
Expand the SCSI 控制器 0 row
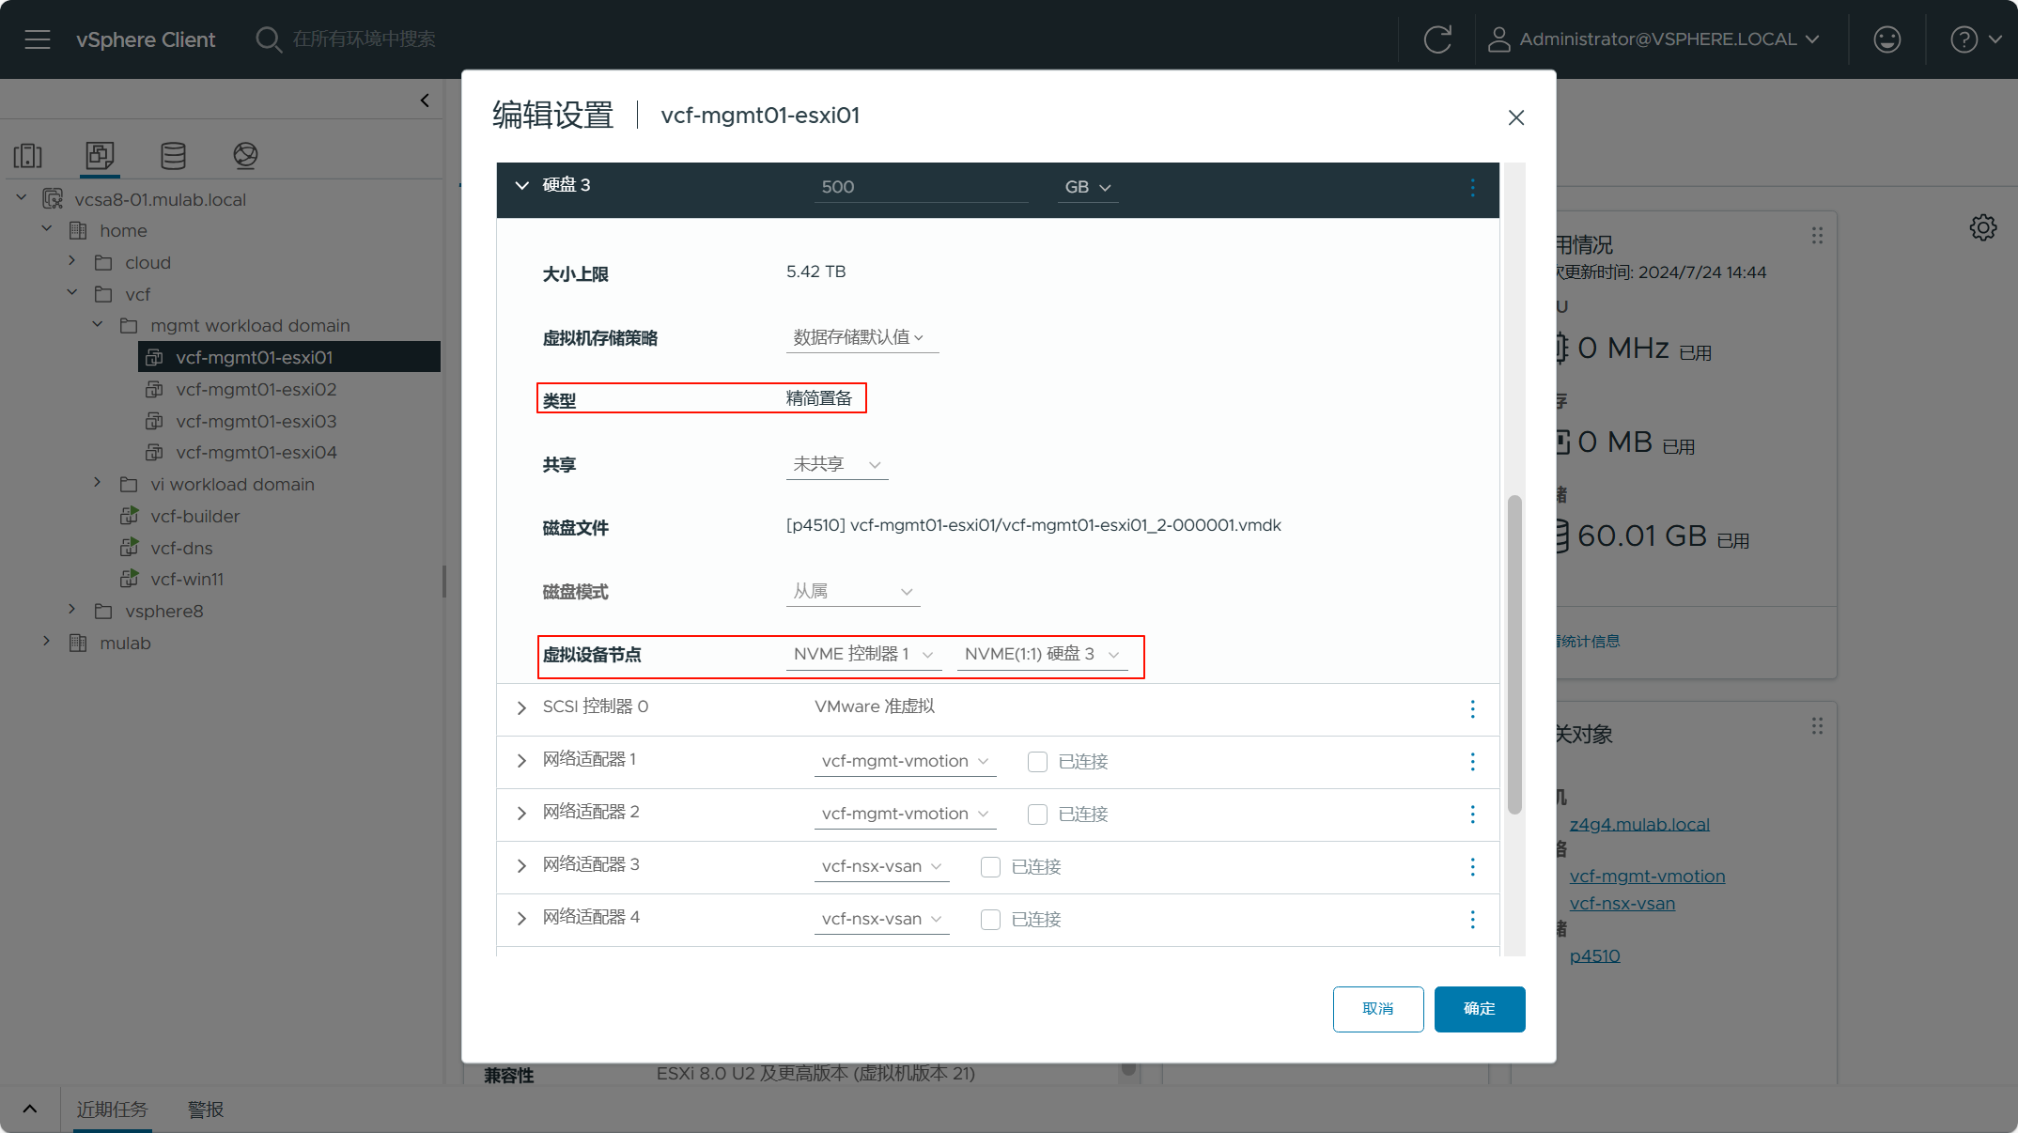pos(521,707)
